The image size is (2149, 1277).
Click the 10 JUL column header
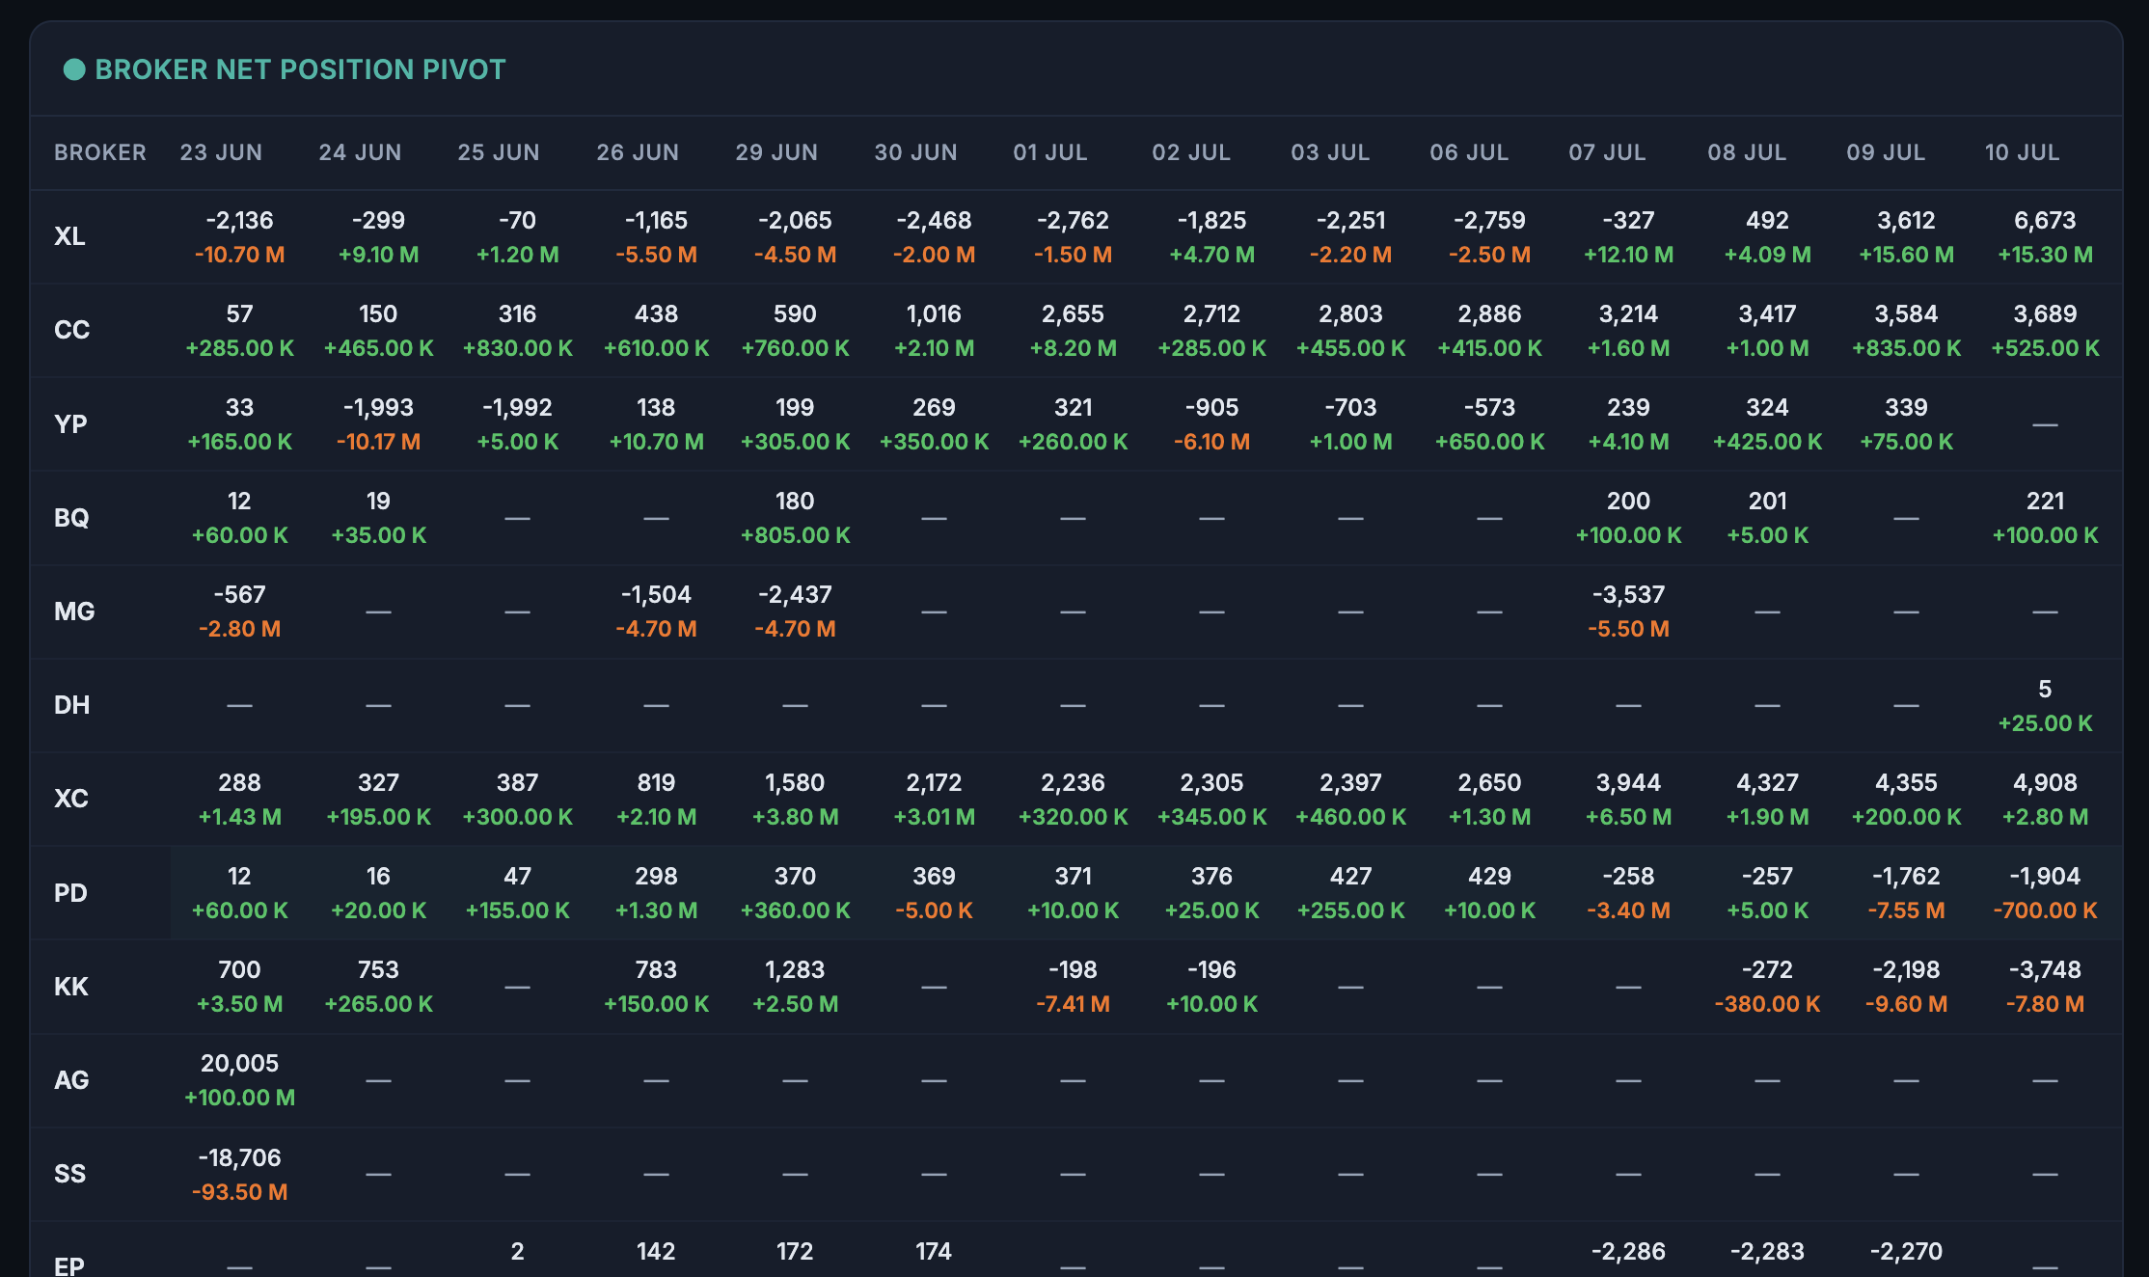(2022, 152)
